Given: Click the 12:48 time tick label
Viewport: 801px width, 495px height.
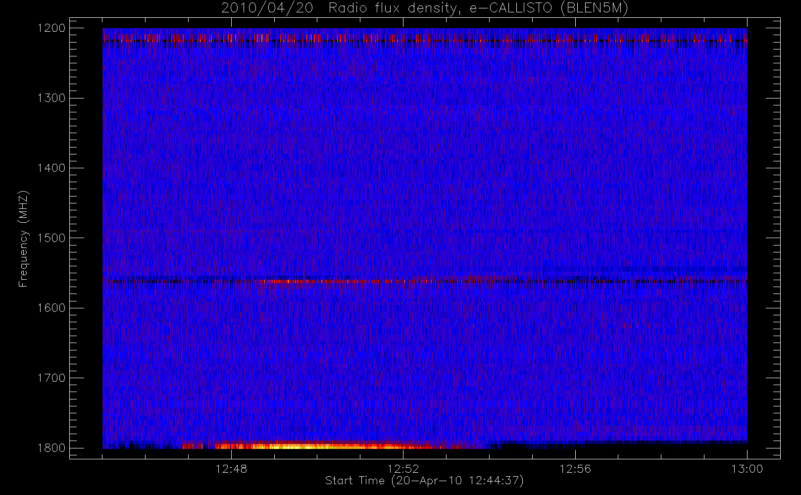Looking at the screenshot, I should tap(231, 469).
